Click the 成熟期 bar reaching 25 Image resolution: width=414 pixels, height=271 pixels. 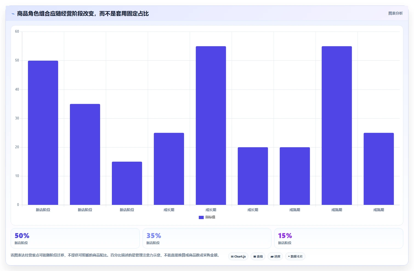point(379,169)
